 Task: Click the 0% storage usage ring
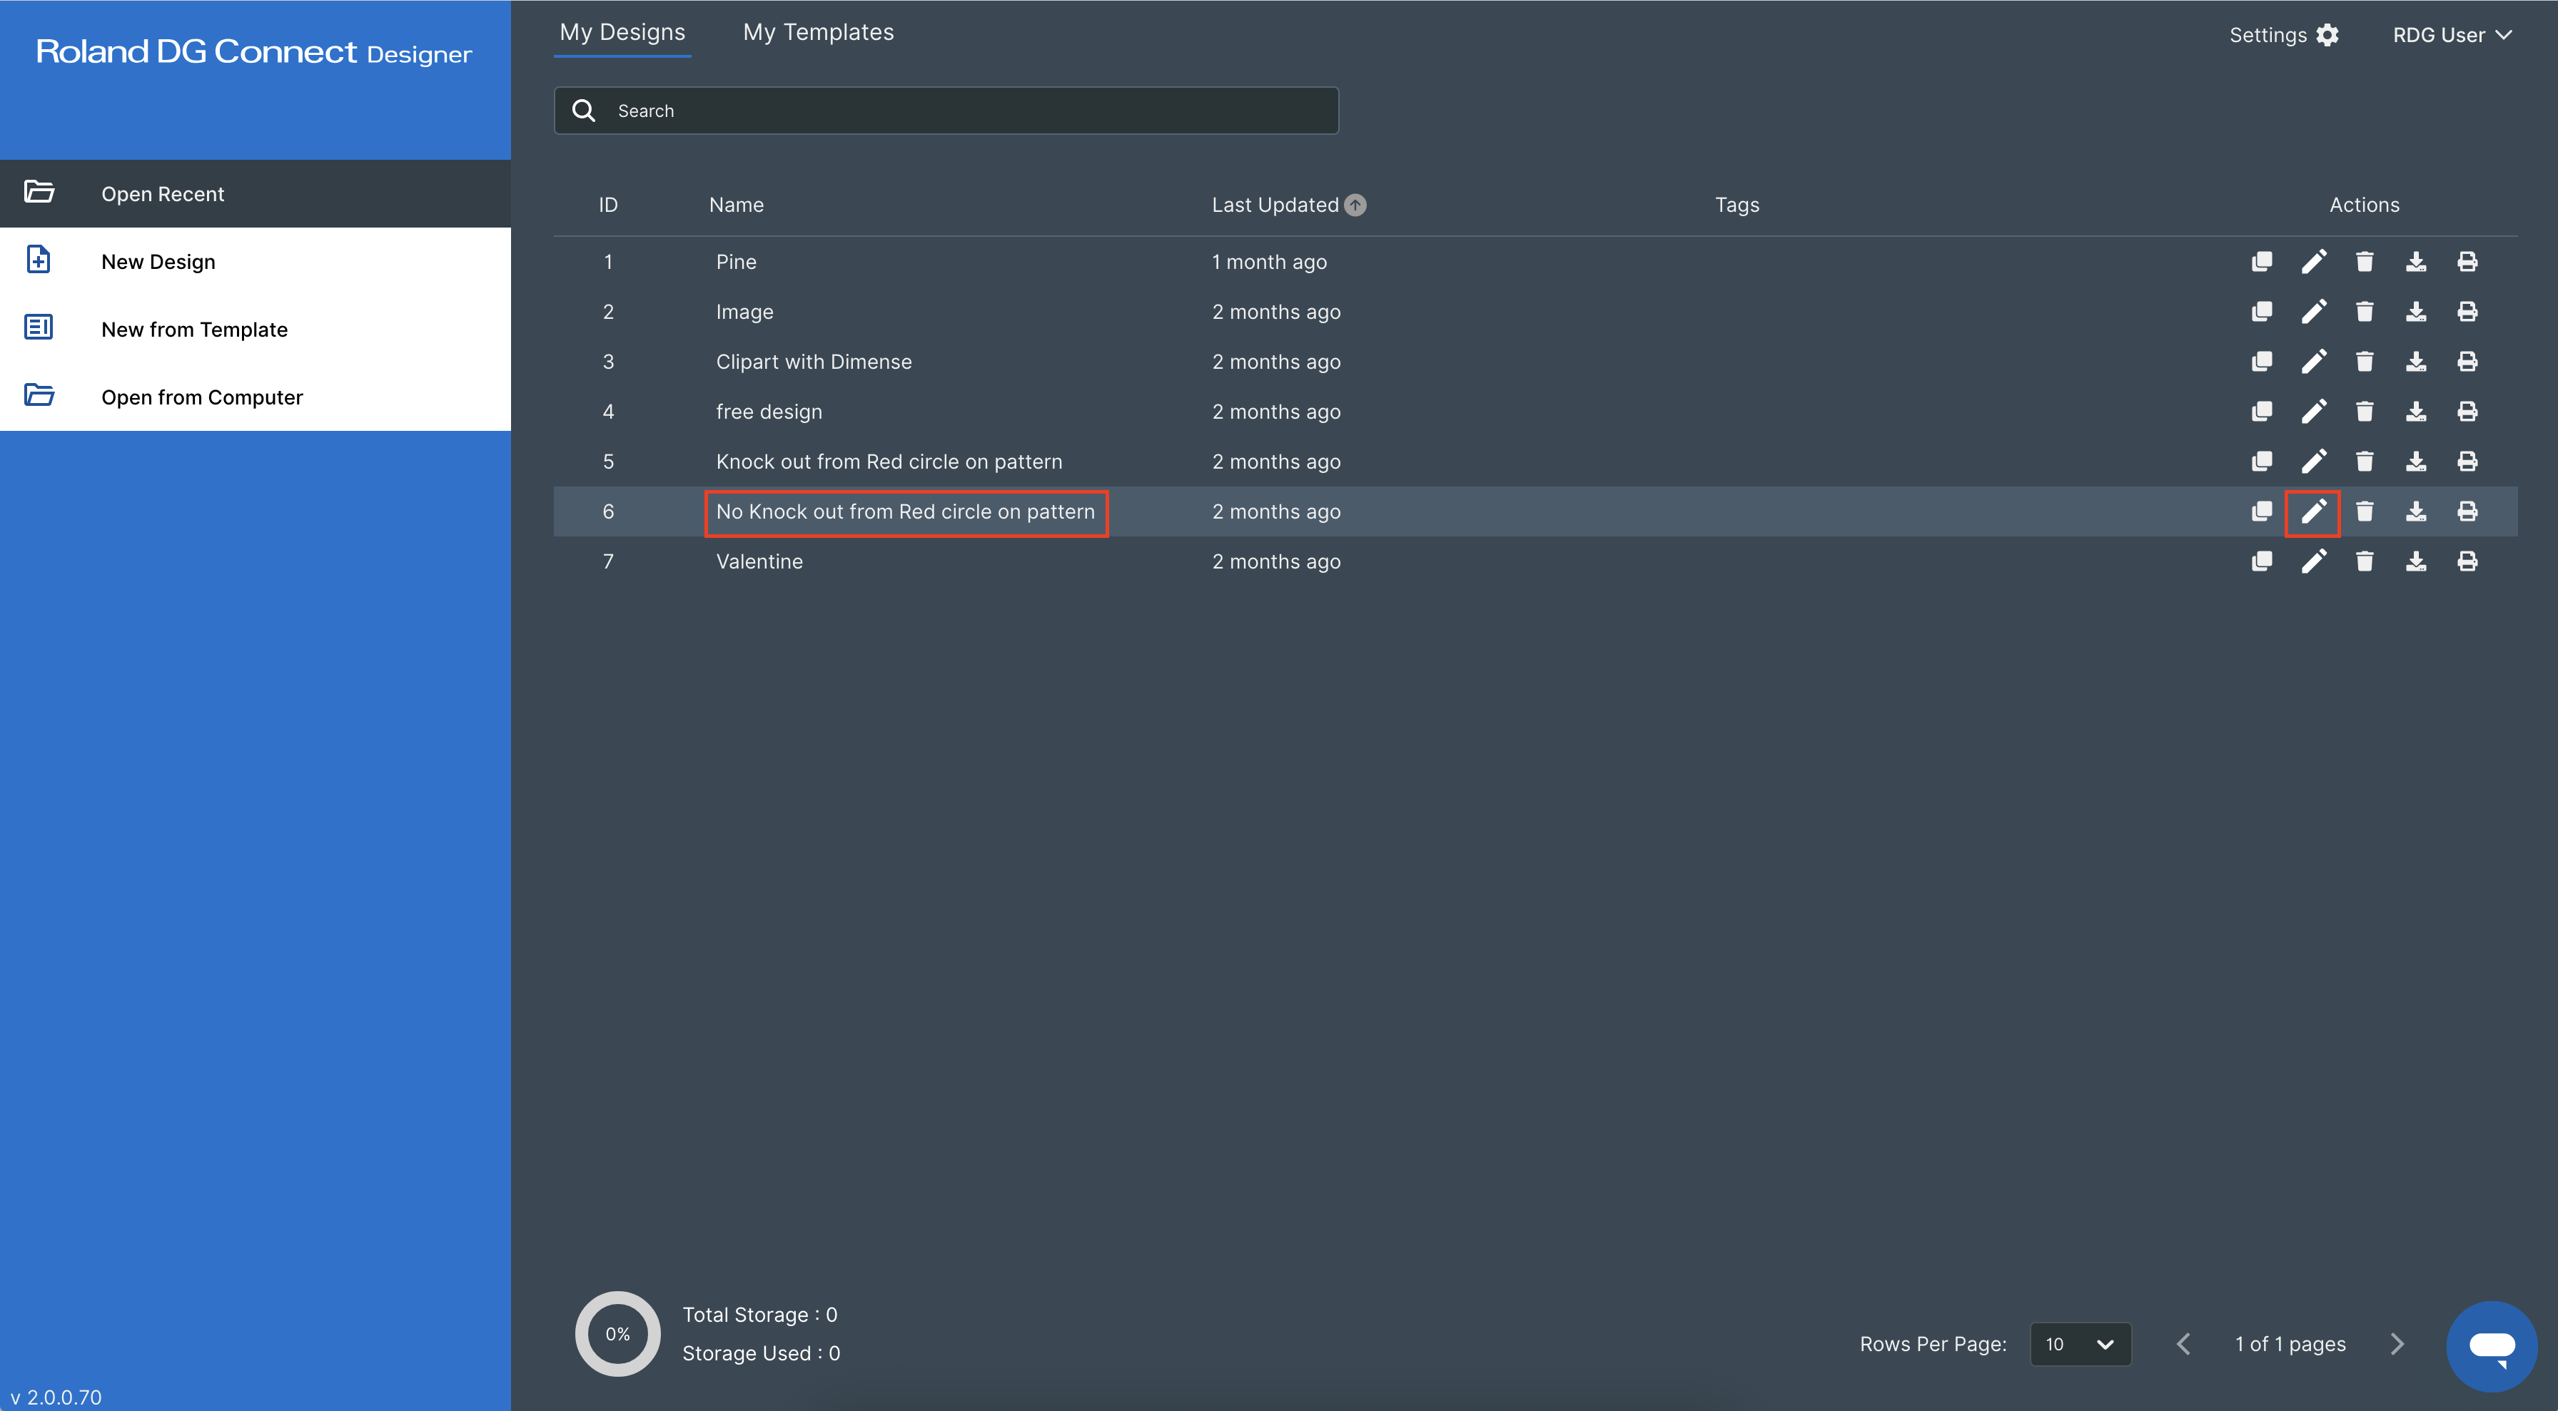click(617, 1334)
